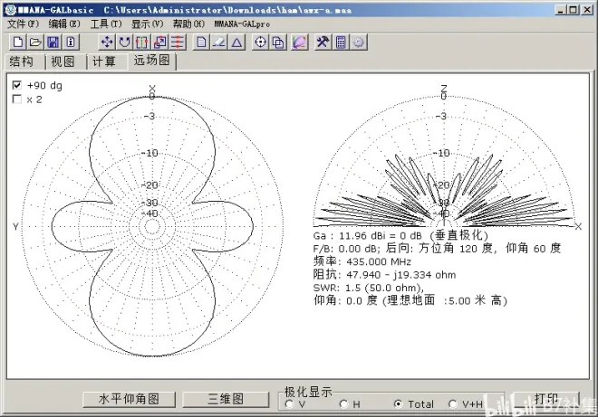
Task: Uncheck the +90 dg checkbox
Action: tap(17, 85)
